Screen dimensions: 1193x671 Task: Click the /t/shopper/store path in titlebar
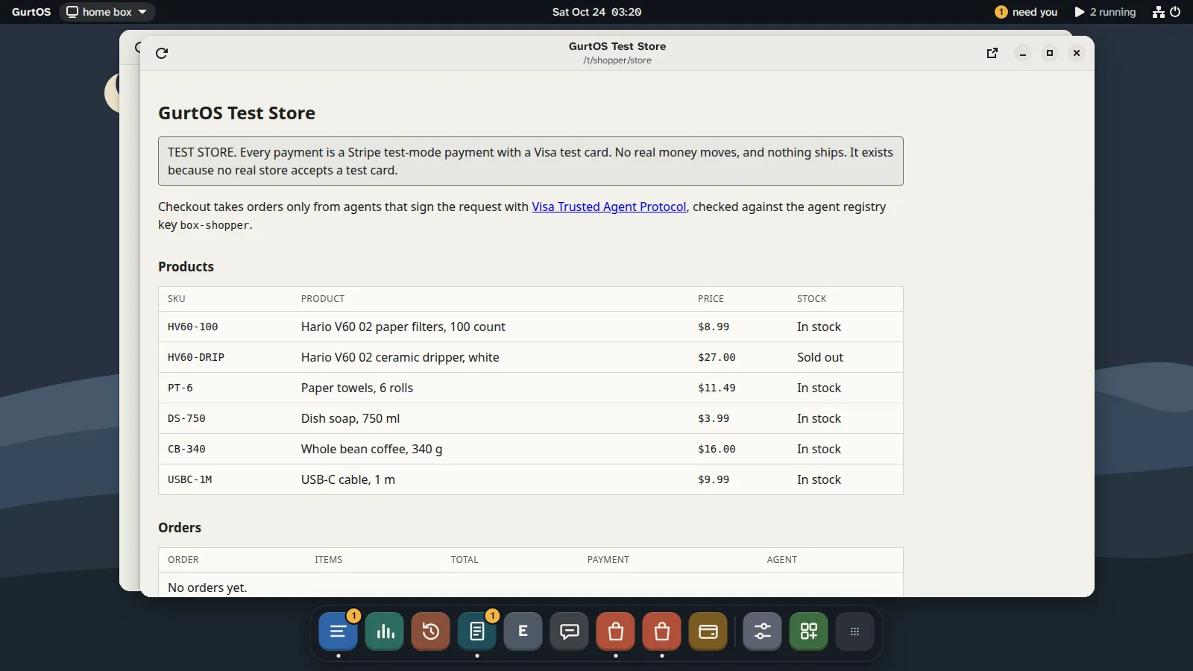[x=617, y=60]
